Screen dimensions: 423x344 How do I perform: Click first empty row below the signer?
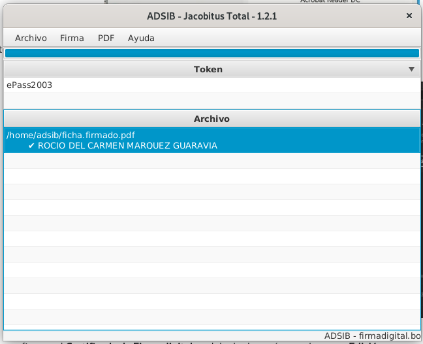click(211, 161)
